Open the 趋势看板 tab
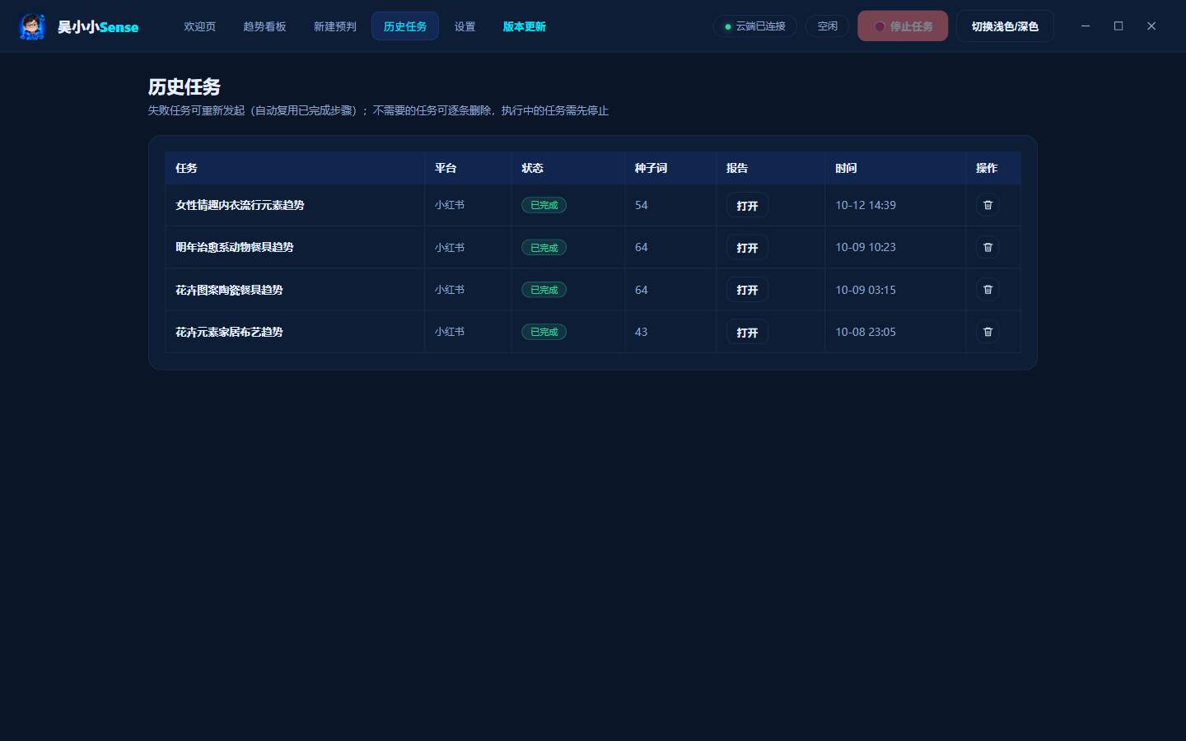 click(x=264, y=26)
